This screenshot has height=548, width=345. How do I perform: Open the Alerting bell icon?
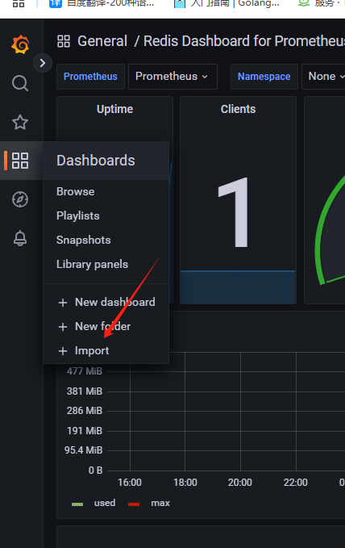[20, 238]
